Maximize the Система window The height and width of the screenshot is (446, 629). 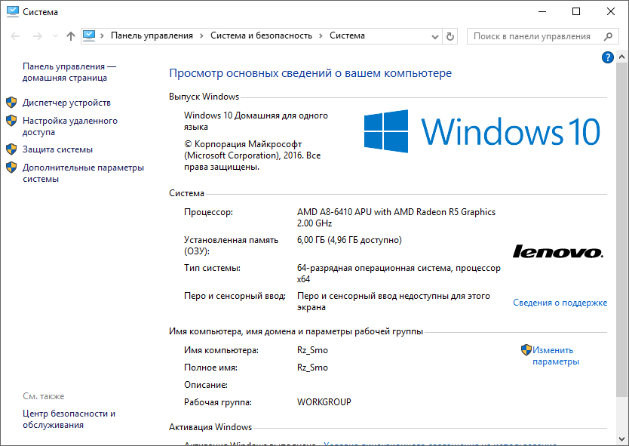(576, 11)
